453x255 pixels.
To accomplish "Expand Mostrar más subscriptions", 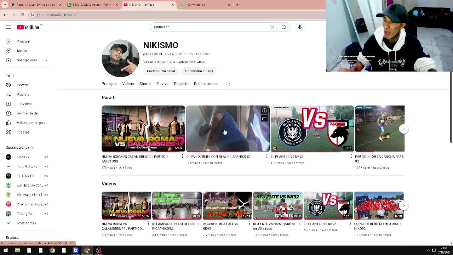I will pos(27,223).
